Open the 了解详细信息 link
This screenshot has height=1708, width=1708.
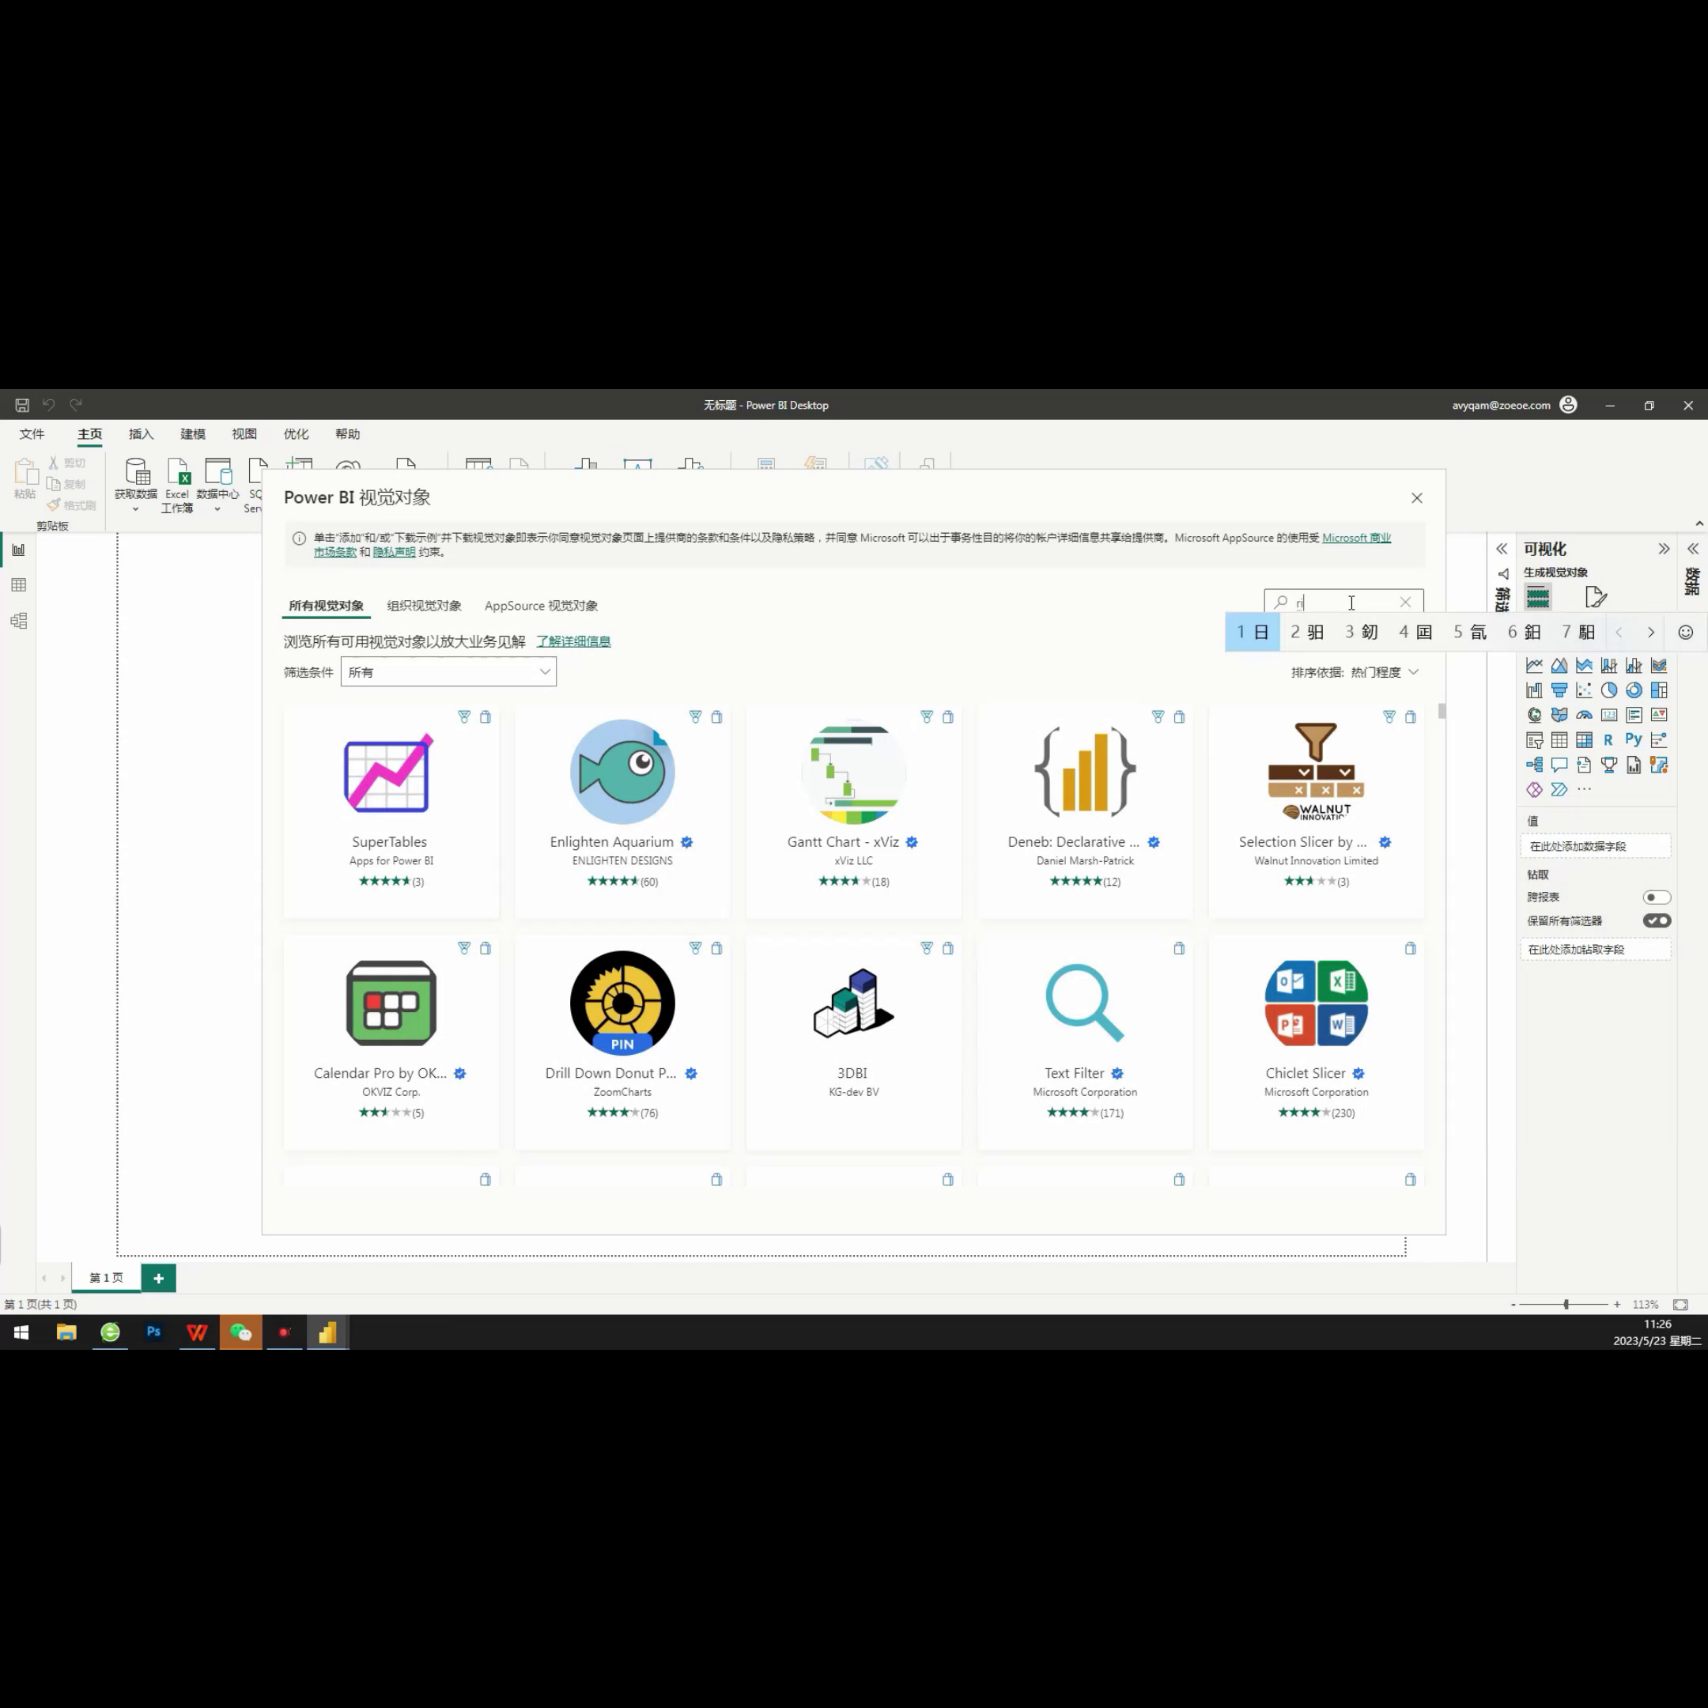(x=572, y=642)
